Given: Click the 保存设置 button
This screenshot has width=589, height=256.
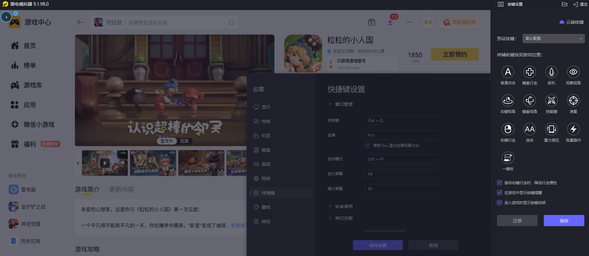Looking at the screenshot, I should pyautogui.click(x=378, y=245).
